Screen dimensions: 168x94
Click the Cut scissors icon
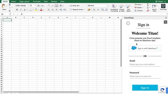(x=10, y=5)
